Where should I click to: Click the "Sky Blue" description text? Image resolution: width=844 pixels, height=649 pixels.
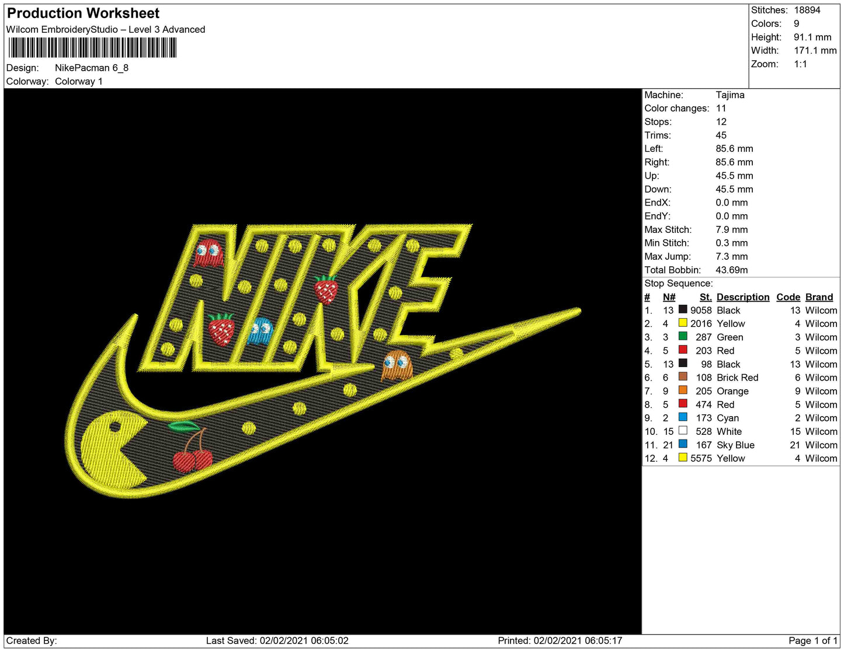coord(736,445)
